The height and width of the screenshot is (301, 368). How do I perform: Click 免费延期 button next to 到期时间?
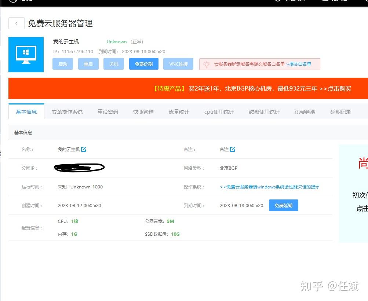[x=284, y=205]
